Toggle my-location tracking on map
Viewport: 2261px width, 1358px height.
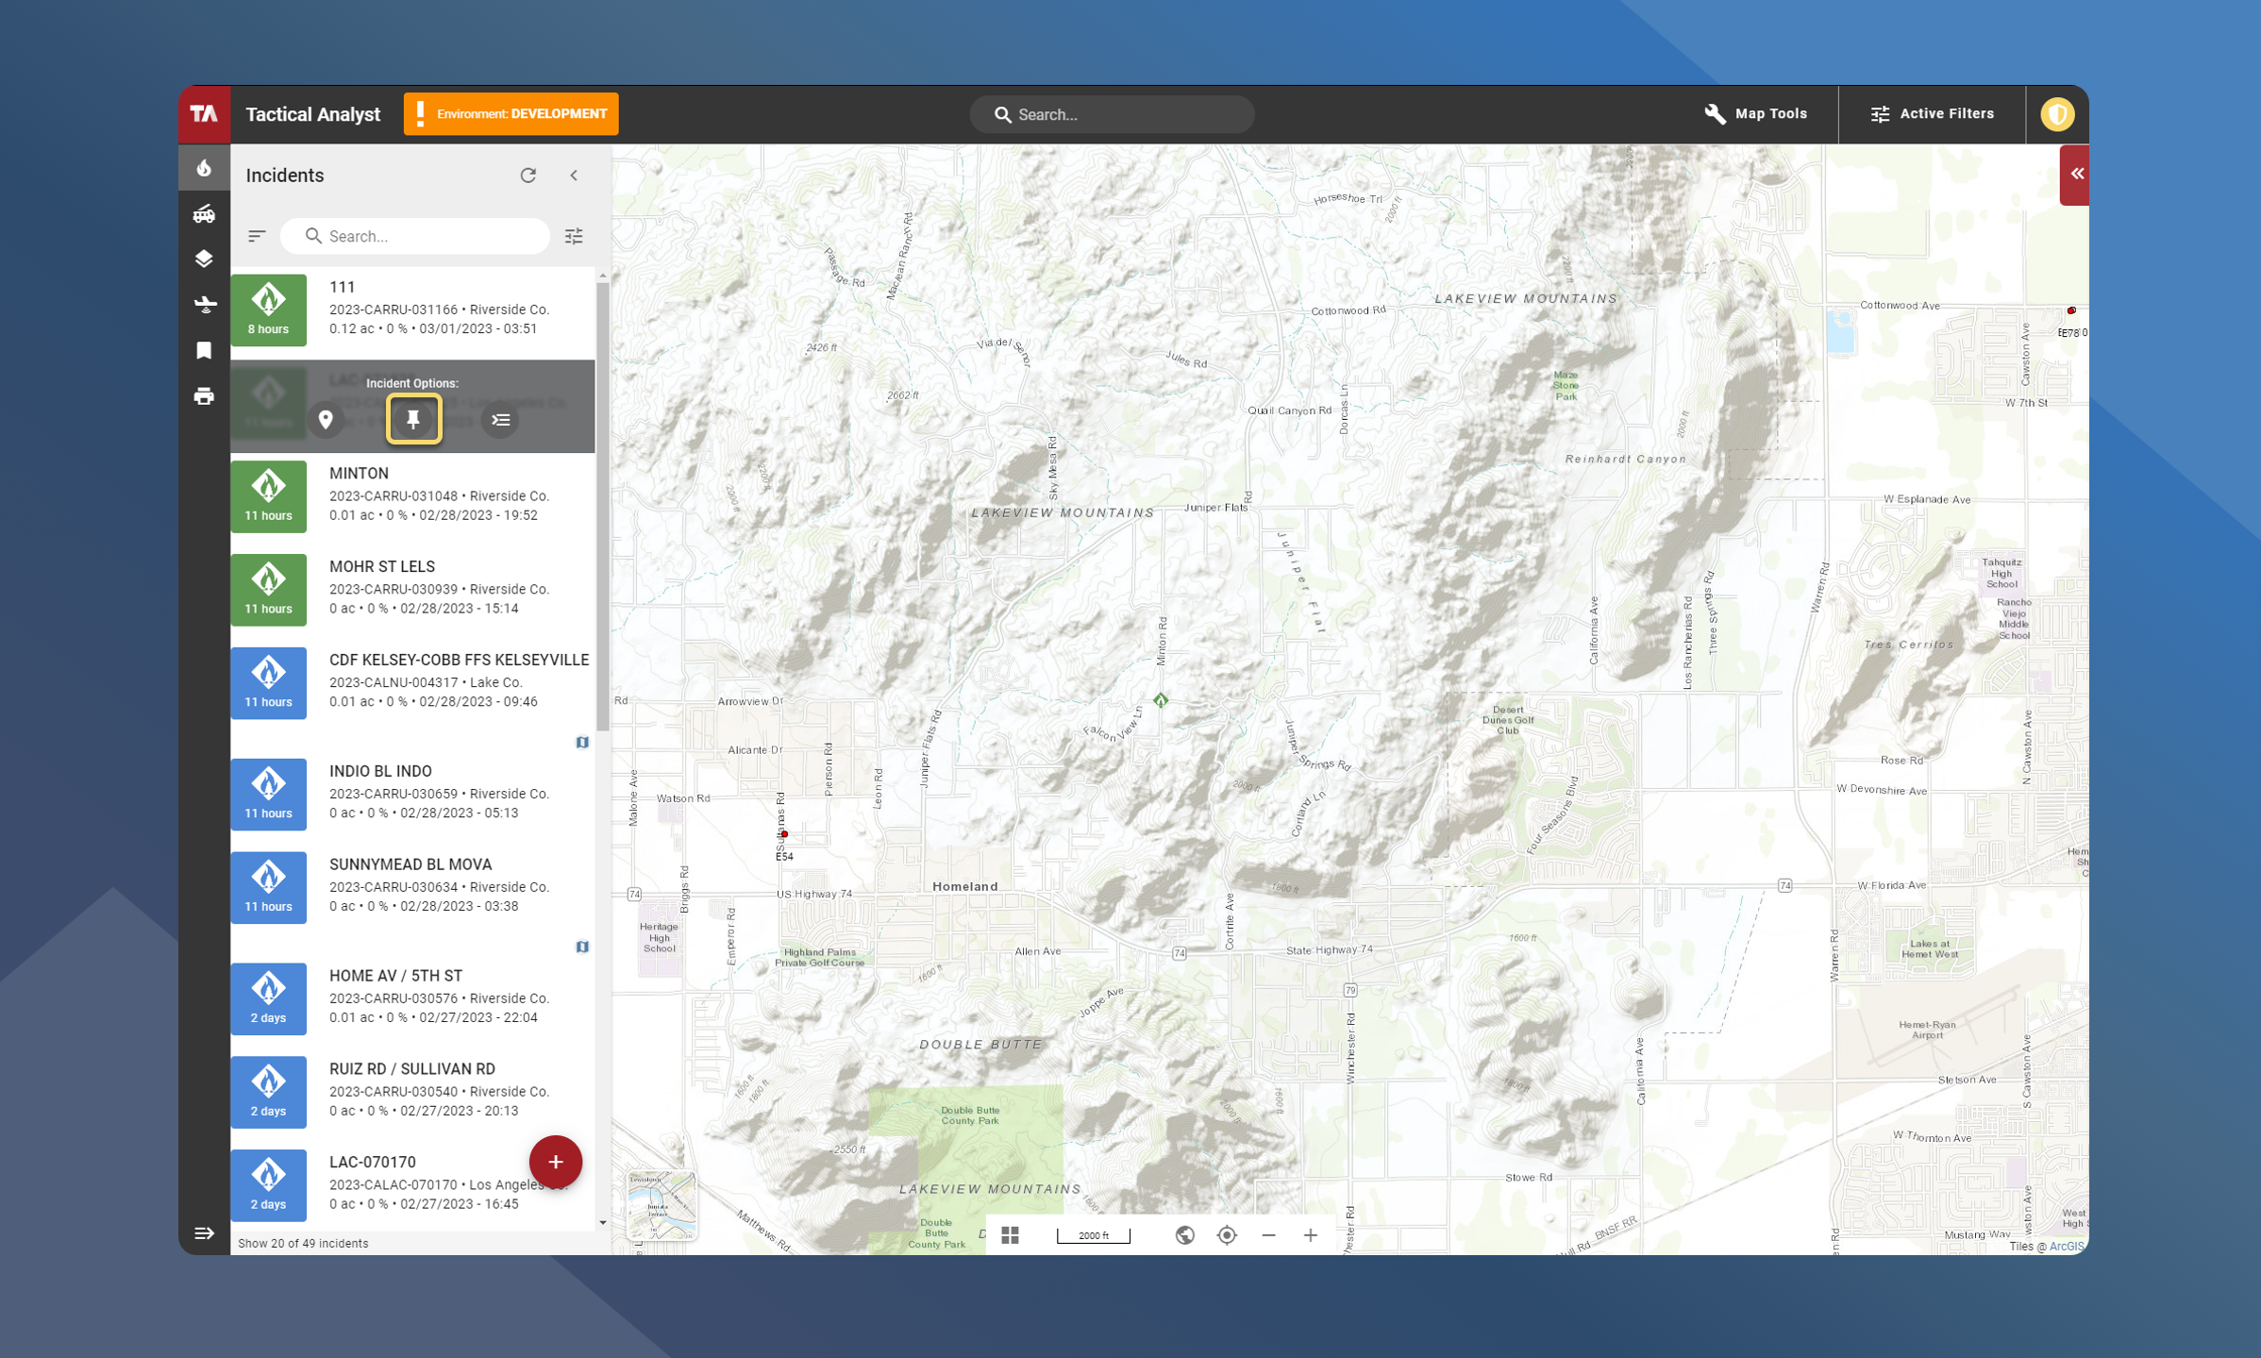click(1227, 1234)
